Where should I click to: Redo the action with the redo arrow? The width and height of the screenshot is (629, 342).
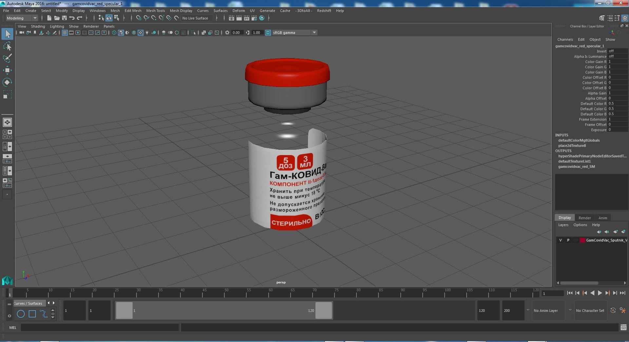[79, 18]
